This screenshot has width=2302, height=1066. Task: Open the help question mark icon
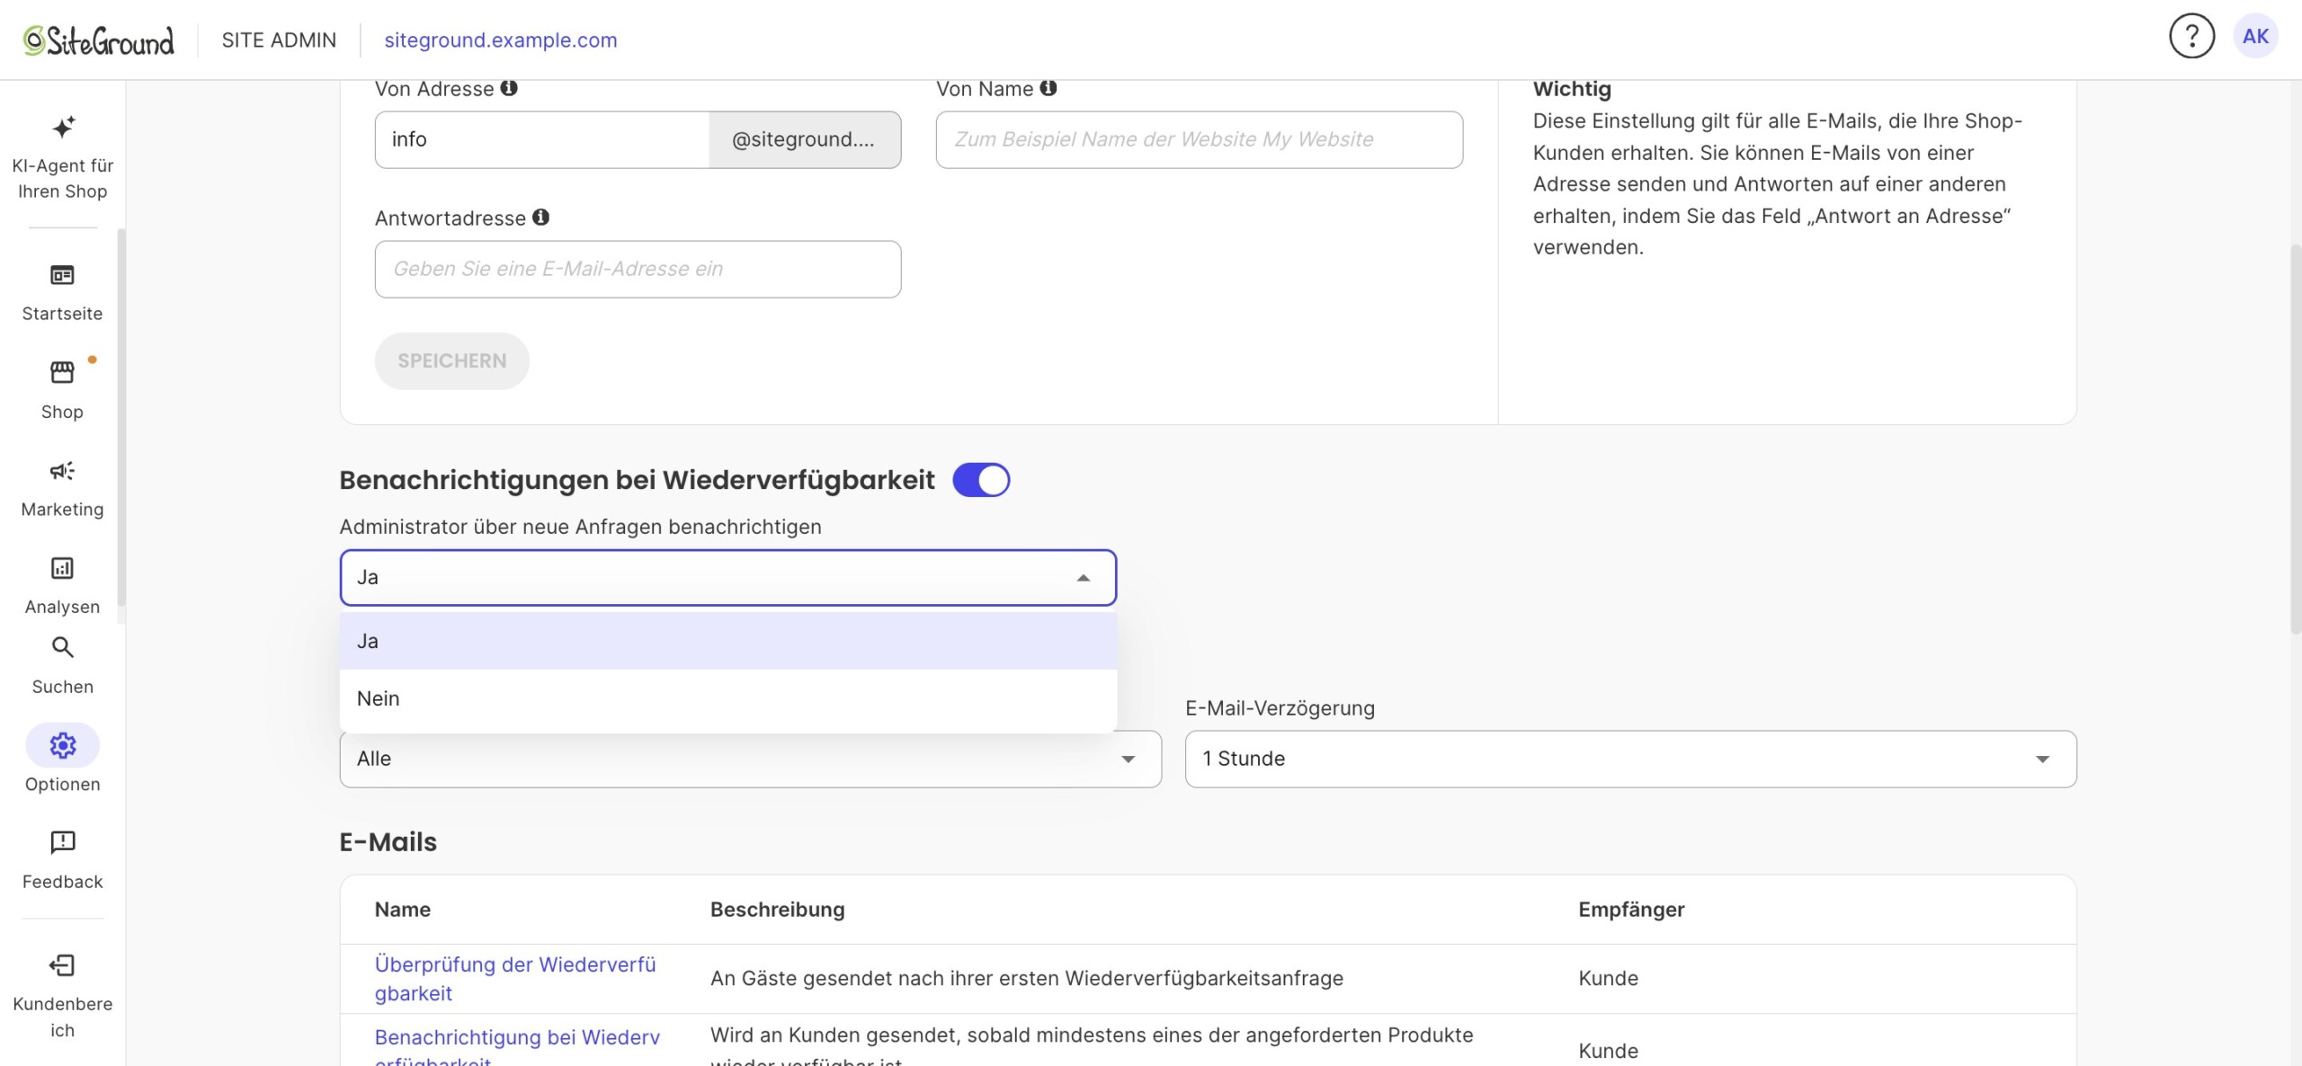[2191, 37]
